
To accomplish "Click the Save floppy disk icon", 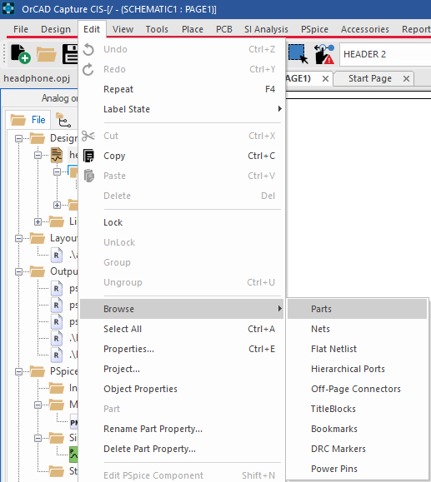I will coord(70,54).
